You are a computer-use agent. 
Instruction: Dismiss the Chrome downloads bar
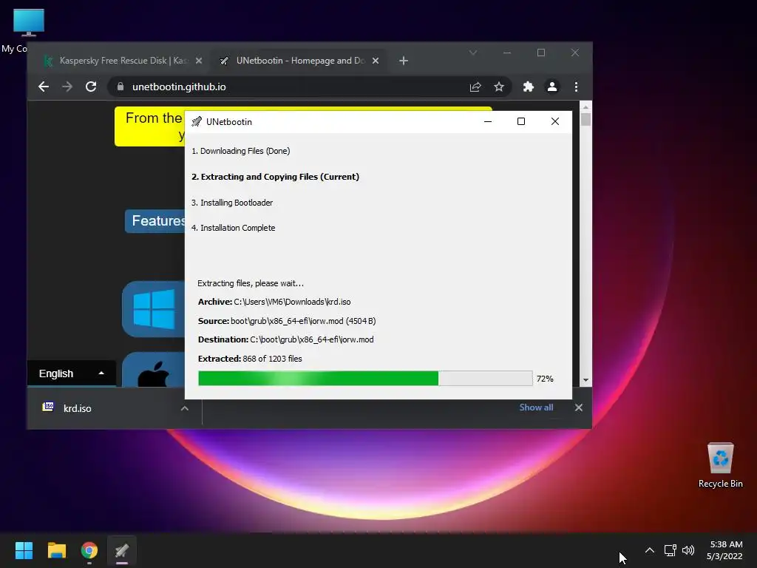(x=579, y=408)
